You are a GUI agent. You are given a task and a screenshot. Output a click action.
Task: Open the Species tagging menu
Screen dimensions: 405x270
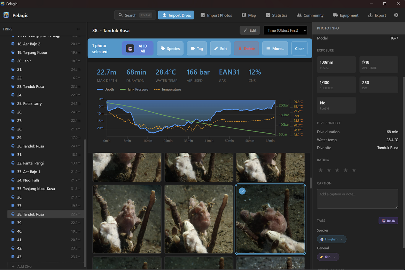(x=170, y=49)
